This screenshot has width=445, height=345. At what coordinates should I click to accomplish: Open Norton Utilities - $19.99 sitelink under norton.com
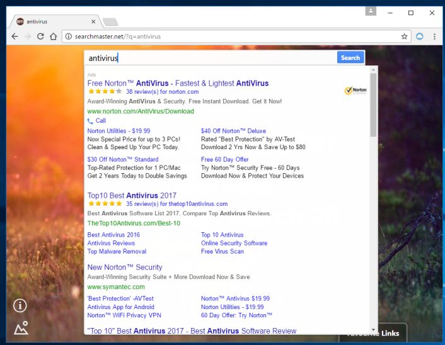(x=118, y=131)
